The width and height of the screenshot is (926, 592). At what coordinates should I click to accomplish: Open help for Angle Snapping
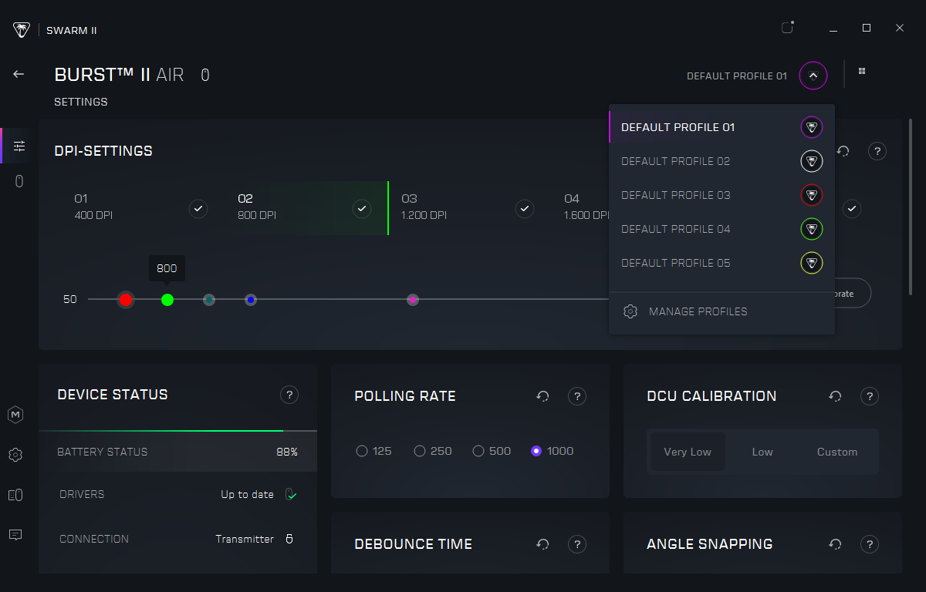[870, 544]
